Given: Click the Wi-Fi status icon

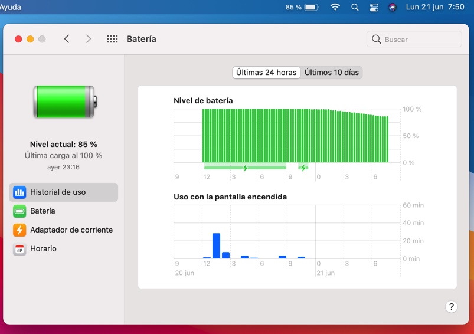Looking at the screenshot, I should tap(335, 8).
